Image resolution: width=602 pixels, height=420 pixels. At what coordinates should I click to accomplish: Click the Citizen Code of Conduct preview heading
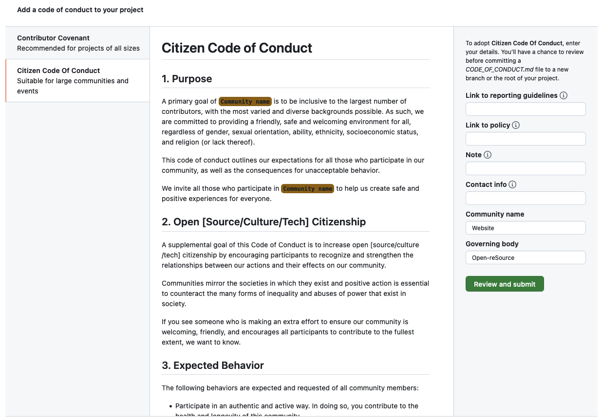[237, 48]
